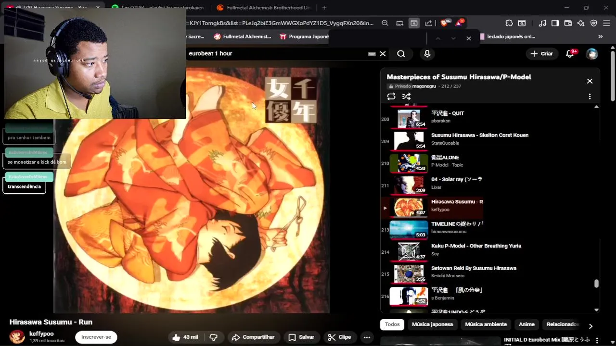Clear the eurobeat search text
This screenshot has height=346, width=616.
point(383,54)
